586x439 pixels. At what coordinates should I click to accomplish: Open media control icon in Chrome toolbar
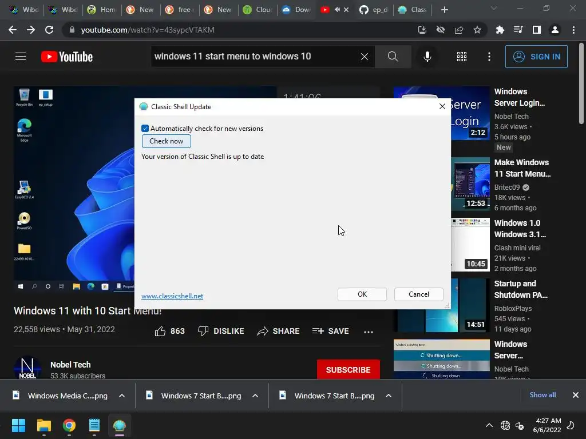coord(518,30)
